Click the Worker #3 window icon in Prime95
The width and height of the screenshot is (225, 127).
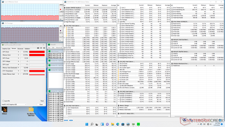click(49, 65)
